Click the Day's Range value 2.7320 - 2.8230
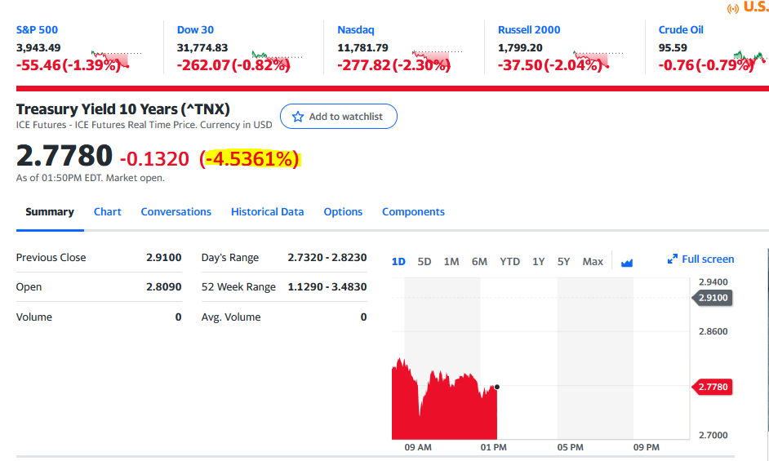The width and height of the screenshot is (769, 461). [x=327, y=258]
